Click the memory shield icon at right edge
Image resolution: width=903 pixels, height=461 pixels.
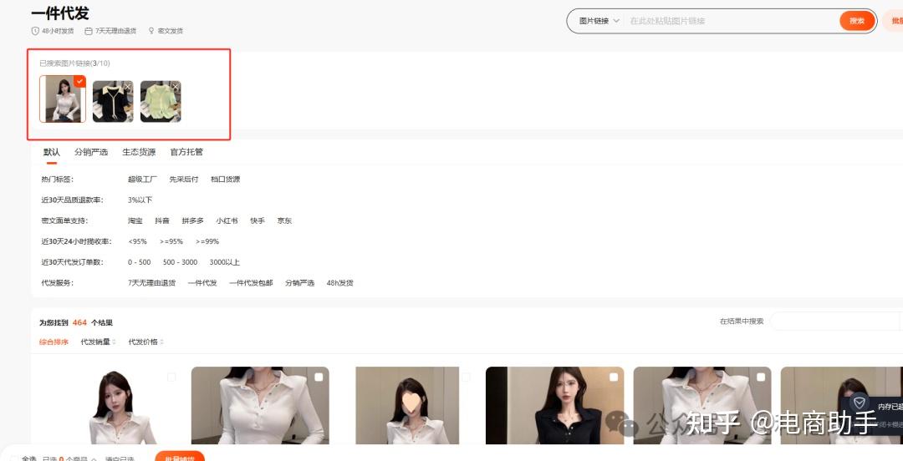tap(860, 403)
